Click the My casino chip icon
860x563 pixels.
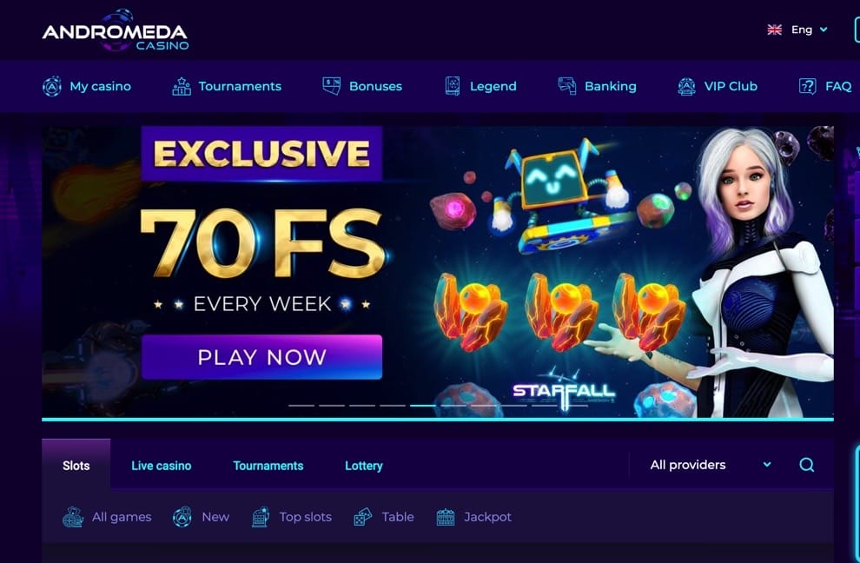coord(52,86)
